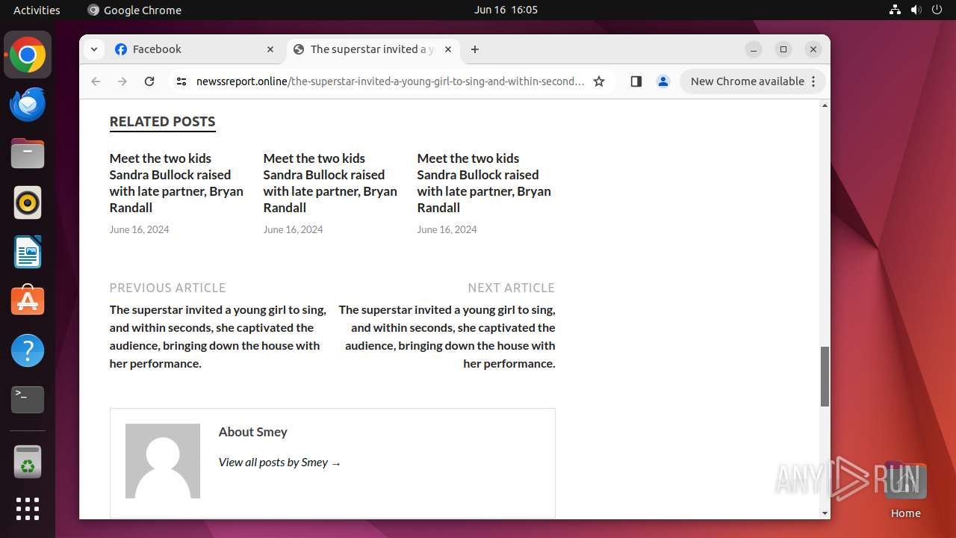The height and width of the screenshot is (538, 956).
Task: Go back to previous page
Action: pyautogui.click(x=96, y=81)
